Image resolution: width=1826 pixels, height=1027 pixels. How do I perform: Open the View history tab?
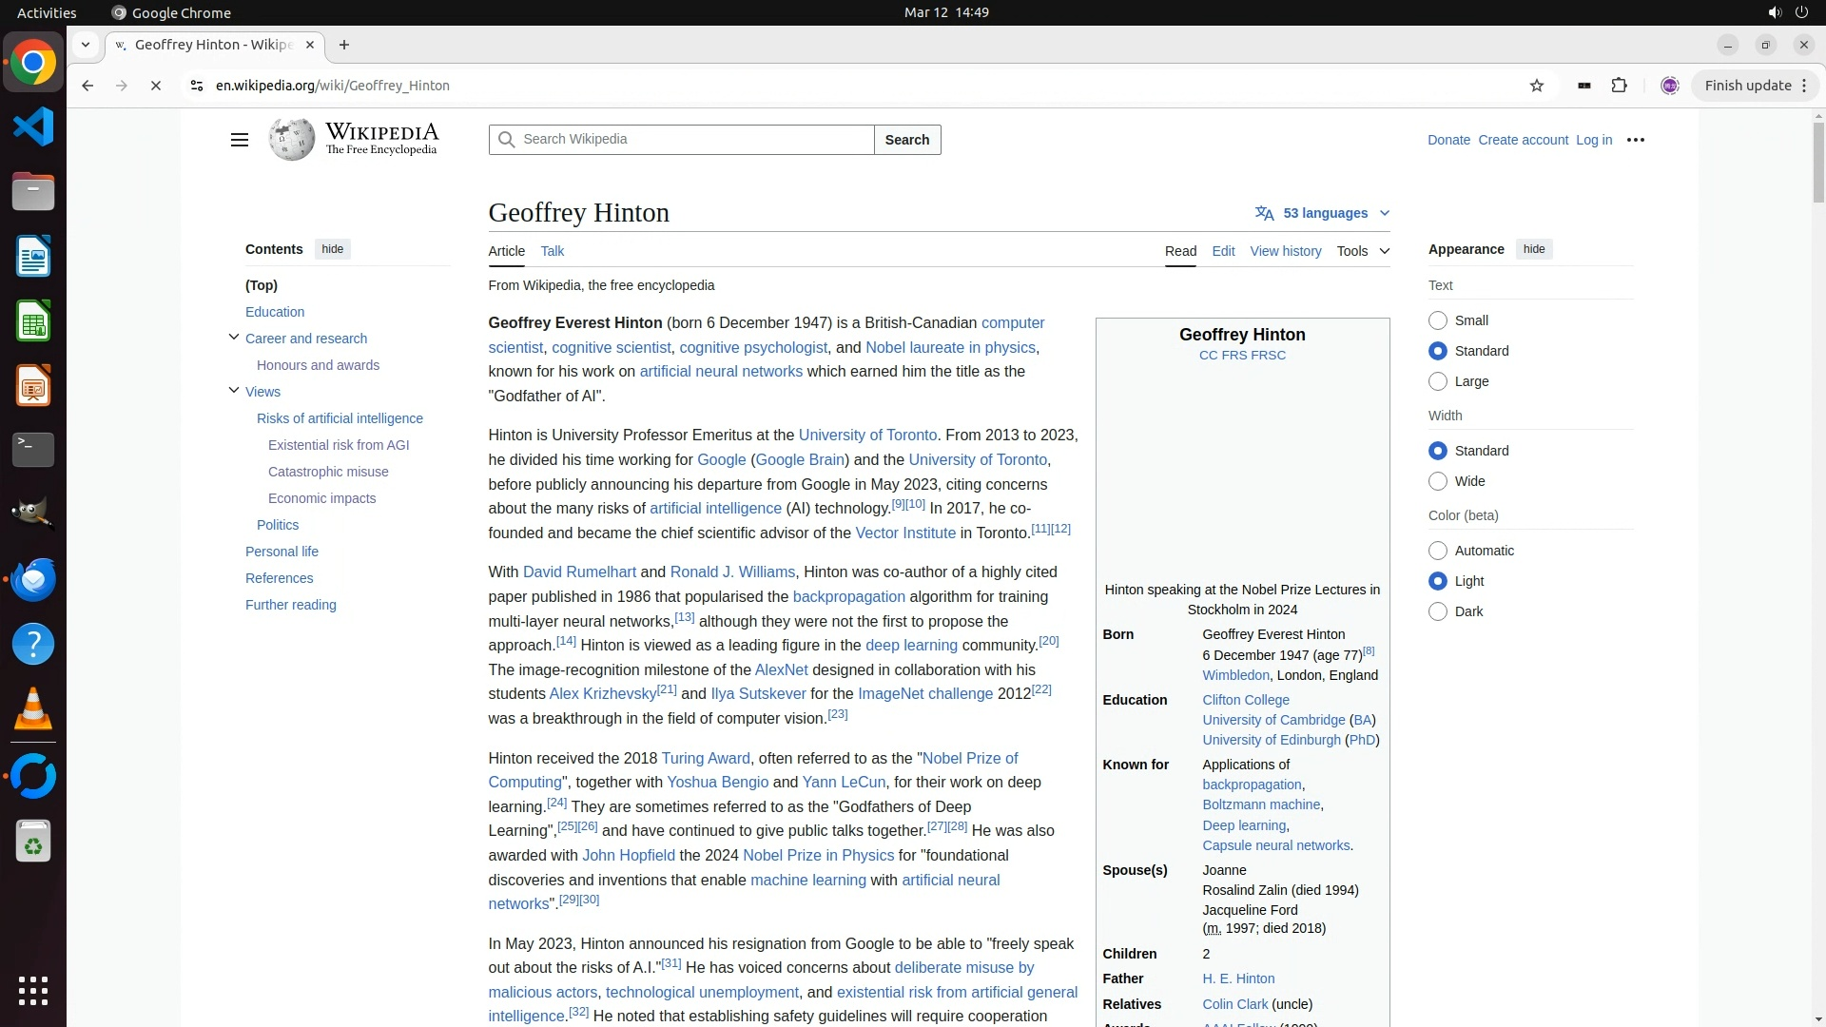[1285, 251]
